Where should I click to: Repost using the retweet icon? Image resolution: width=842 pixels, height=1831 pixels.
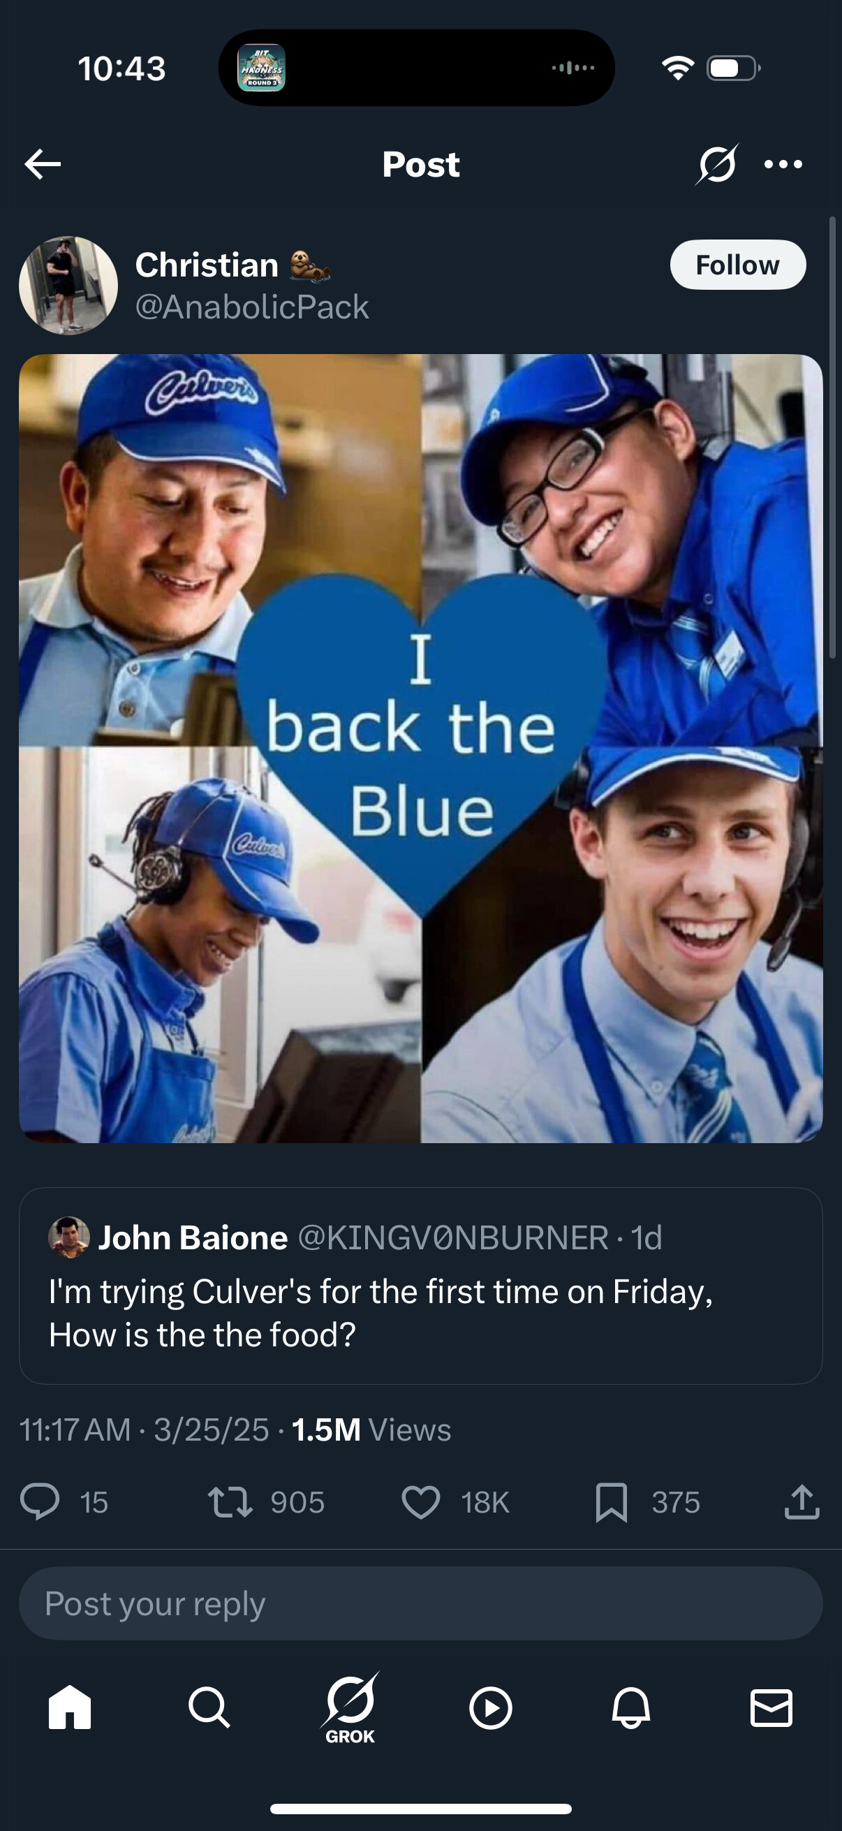tap(230, 1503)
